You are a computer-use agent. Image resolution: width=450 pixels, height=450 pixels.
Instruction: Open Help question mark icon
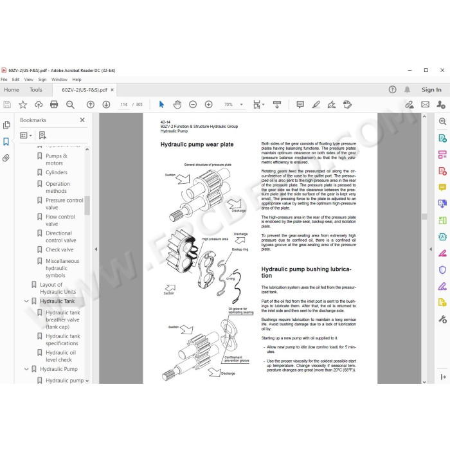(x=392, y=90)
